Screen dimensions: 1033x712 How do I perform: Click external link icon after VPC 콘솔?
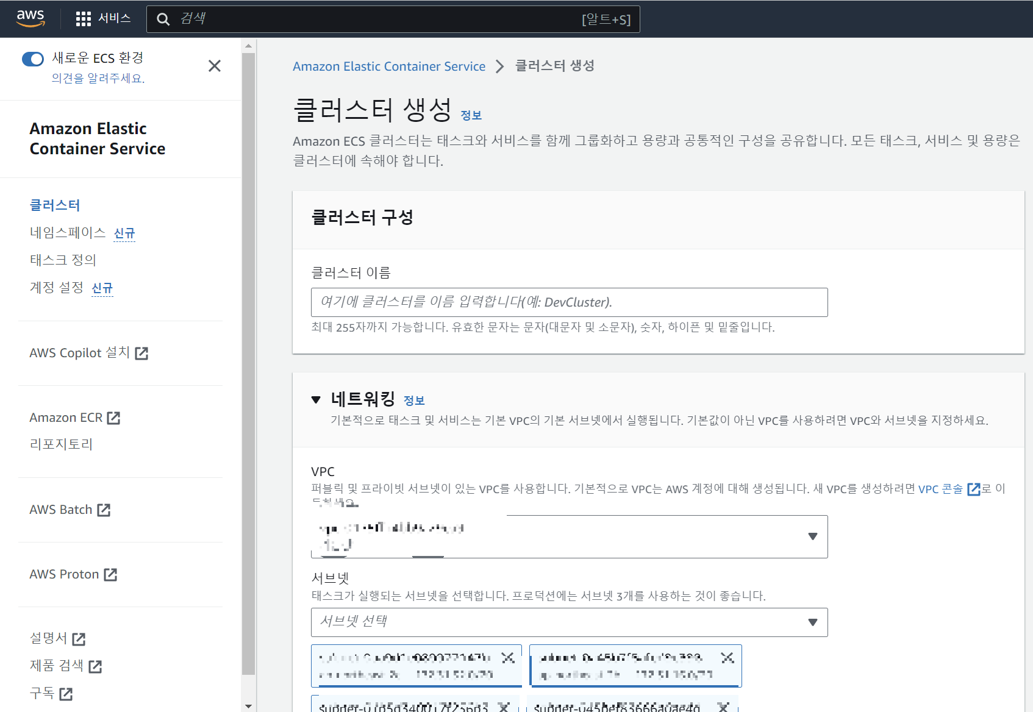[974, 489]
